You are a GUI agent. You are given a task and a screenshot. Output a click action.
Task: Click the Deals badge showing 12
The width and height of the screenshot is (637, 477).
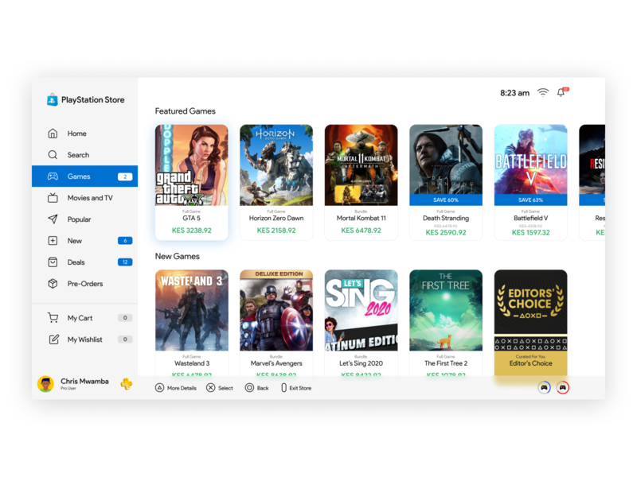tap(125, 262)
